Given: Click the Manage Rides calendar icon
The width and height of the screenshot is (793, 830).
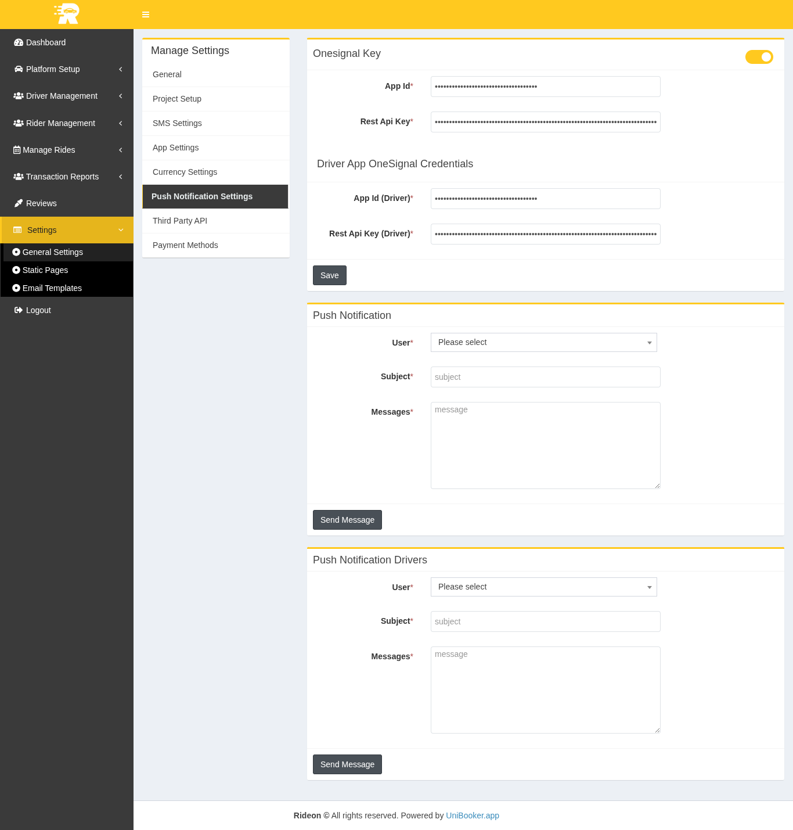Looking at the screenshot, I should tap(17, 150).
